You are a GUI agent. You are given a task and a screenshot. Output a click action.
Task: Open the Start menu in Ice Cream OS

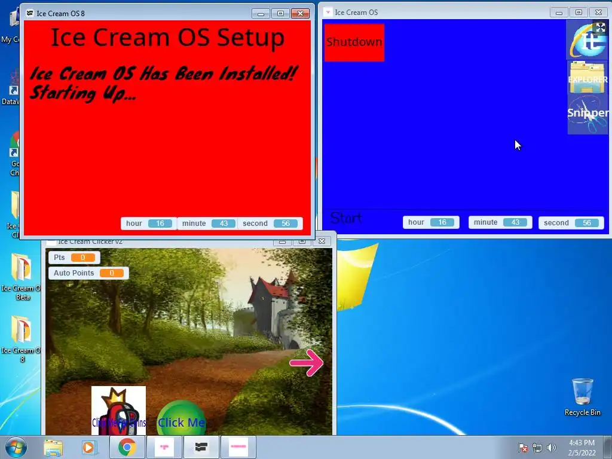[346, 218]
